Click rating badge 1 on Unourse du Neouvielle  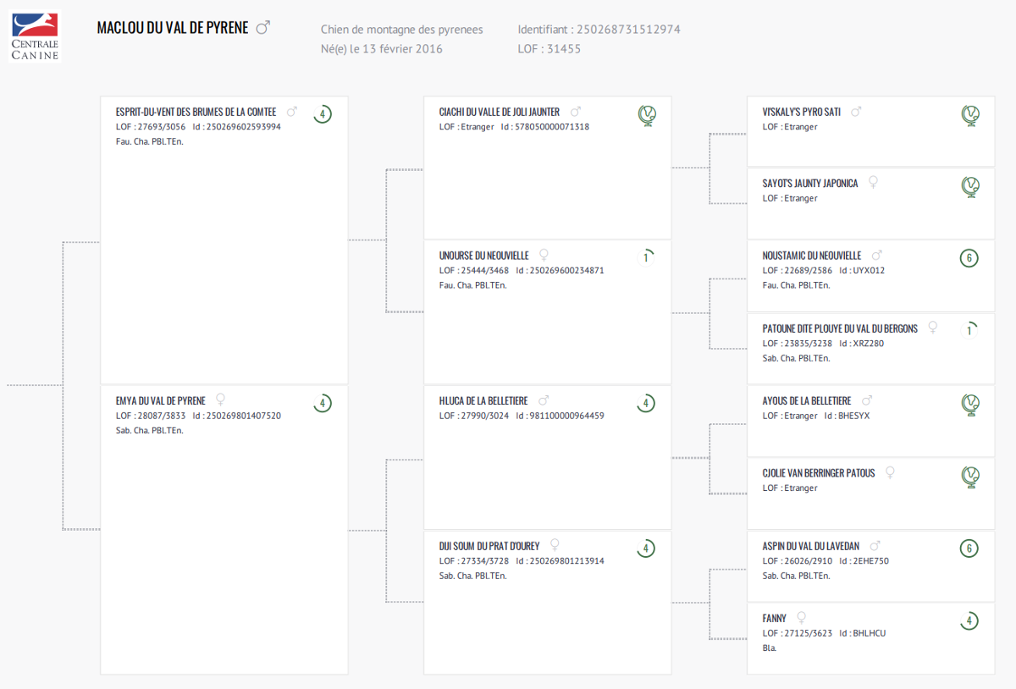click(x=646, y=257)
